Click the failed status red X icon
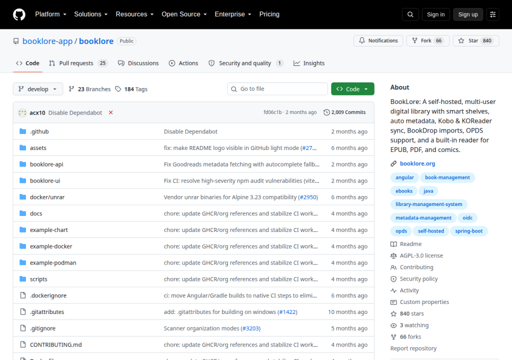Viewport: 512px width, 360px height. pos(110,112)
